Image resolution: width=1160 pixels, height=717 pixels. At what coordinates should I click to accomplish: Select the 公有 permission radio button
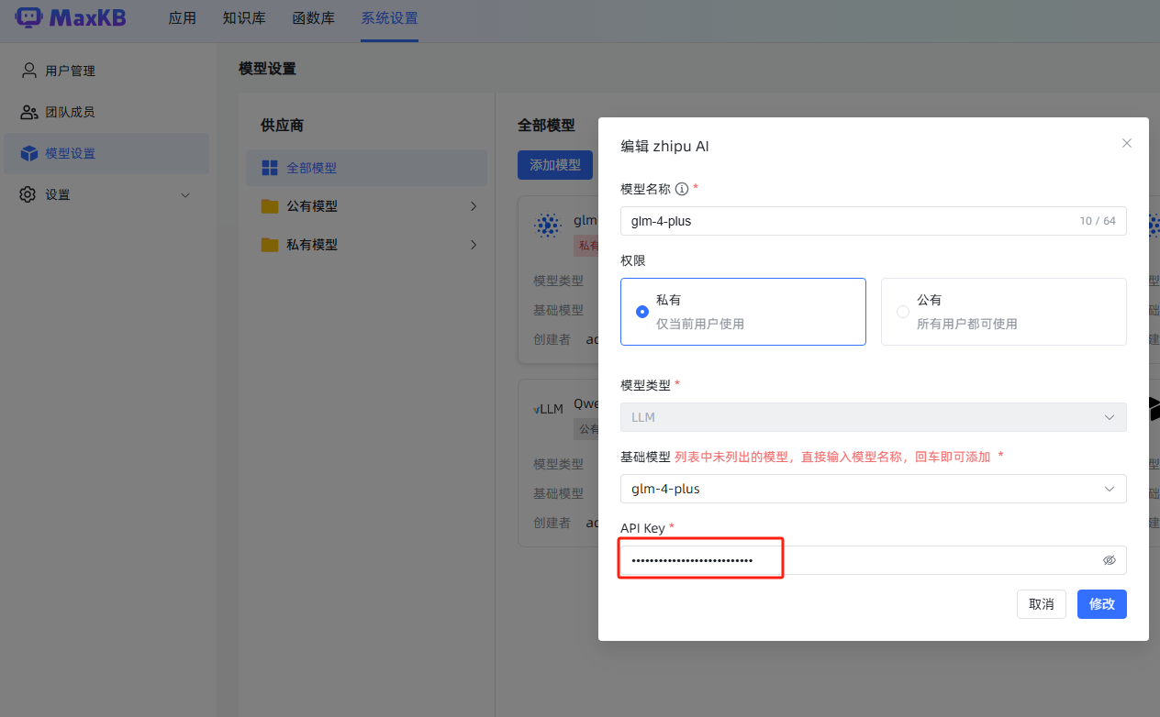(x=903, y=312)
